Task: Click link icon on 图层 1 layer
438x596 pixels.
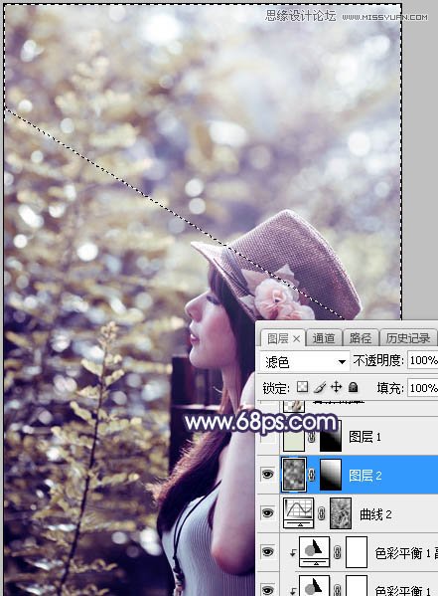Action: tap(312, 438)
